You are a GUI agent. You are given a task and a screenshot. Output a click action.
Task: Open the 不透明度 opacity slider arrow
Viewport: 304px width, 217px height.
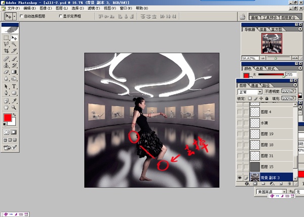point(294,91)
